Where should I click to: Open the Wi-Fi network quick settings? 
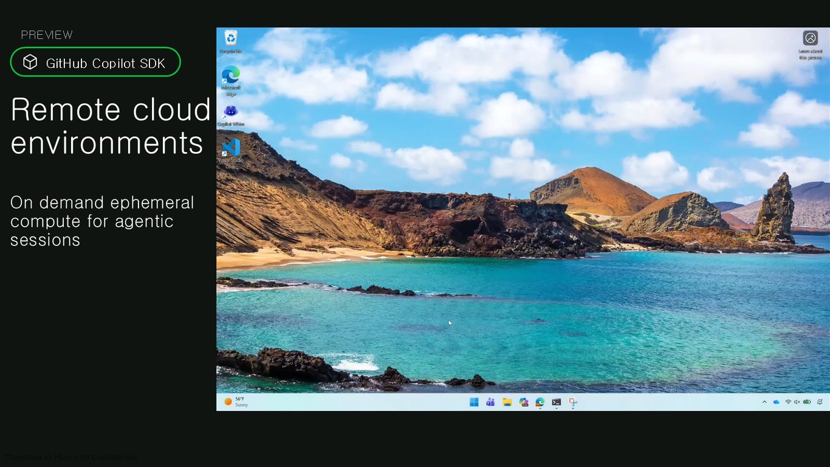(x=788, y=402)
